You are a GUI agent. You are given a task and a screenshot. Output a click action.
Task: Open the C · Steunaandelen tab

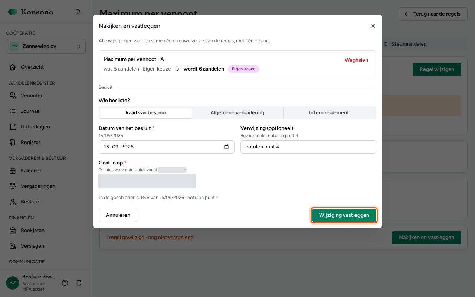coord(405,44)
